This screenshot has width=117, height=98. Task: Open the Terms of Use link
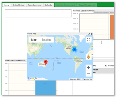tap(88, 79)
